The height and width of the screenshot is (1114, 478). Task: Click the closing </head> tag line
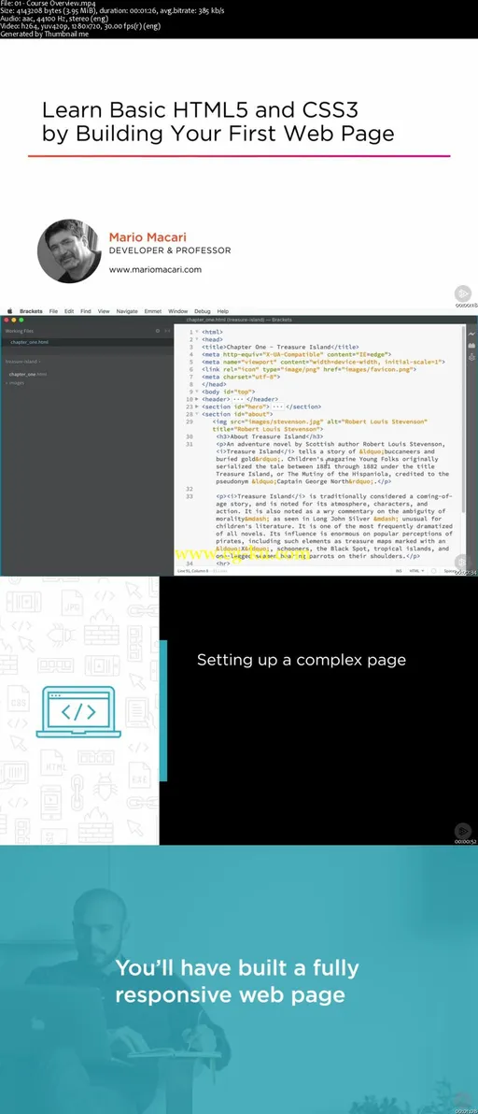214,384
